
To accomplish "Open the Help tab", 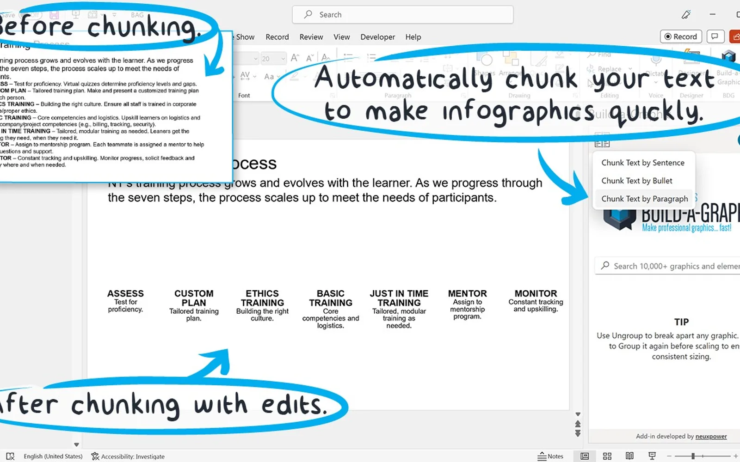I will point(413,37).
